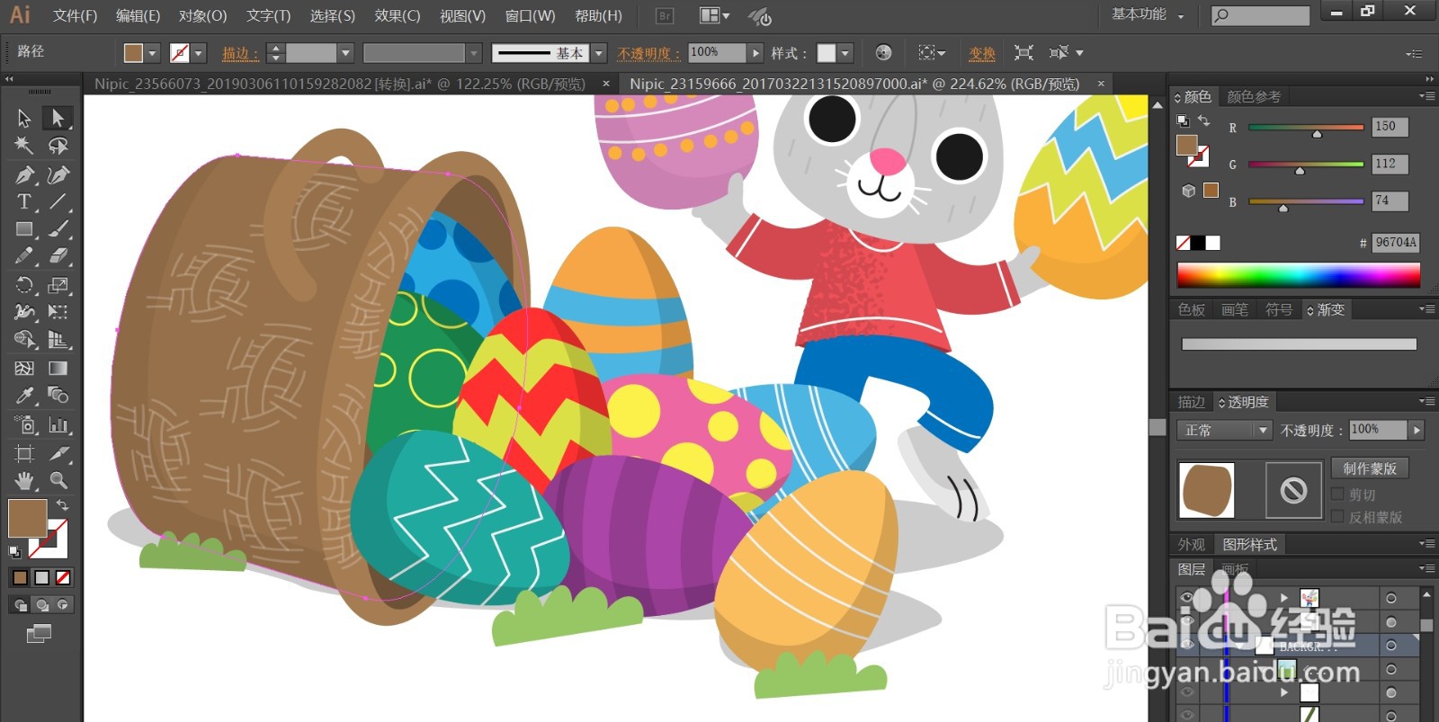
Task: Click the target circle of the BACKGR layer
Action: point(1391,645)
